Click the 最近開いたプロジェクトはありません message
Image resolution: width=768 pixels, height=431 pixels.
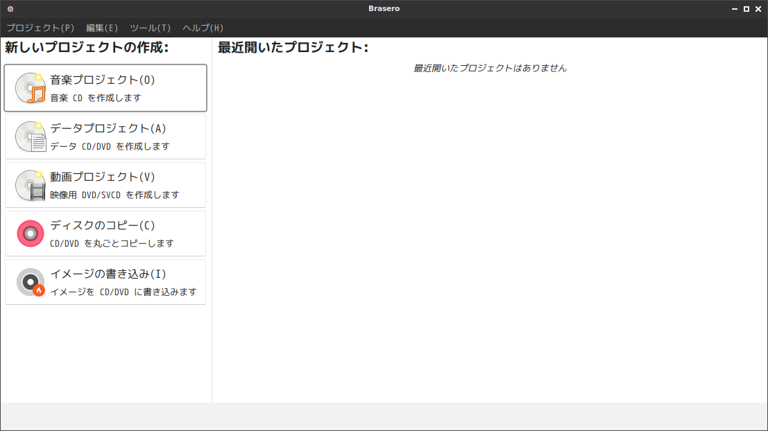pos(490,68)
